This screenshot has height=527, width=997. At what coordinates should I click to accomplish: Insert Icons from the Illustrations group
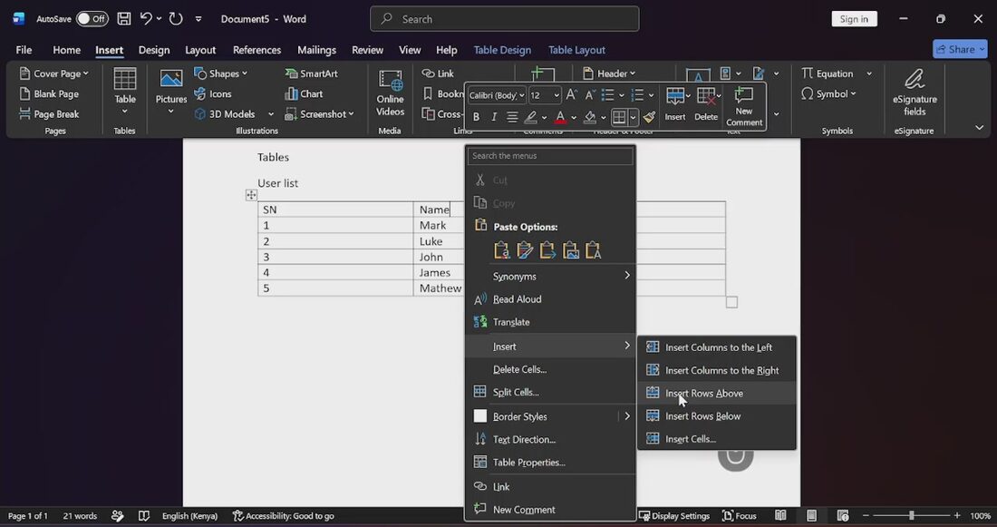pyautogui.click(x=213, y=93)
